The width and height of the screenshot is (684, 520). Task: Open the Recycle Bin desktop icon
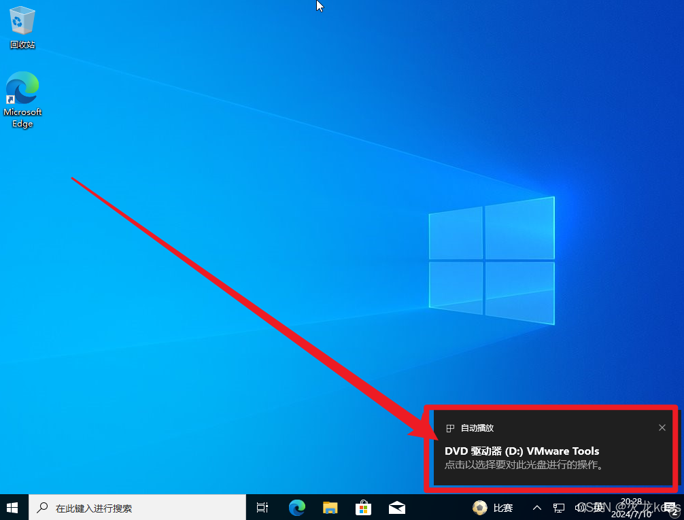coord(22,27)
